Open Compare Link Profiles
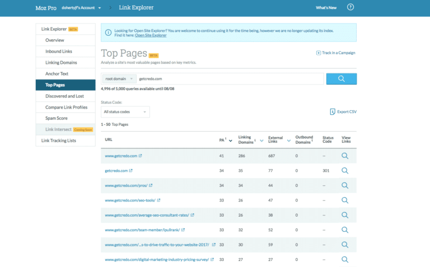This screenshot has width=430, height=267. click(66, 107)
